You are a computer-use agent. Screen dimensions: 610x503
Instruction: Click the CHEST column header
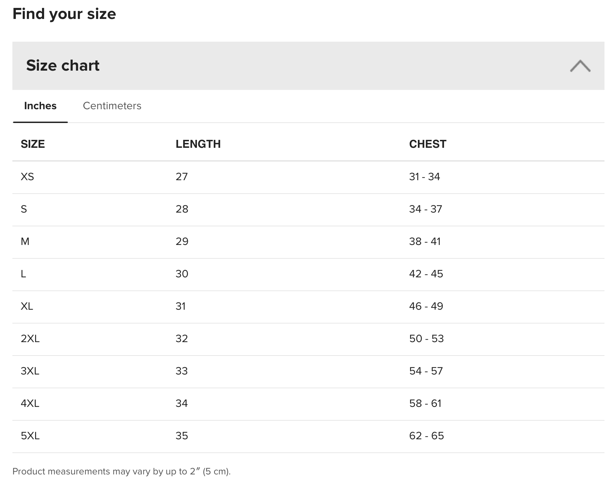click(x=428, y=144)
